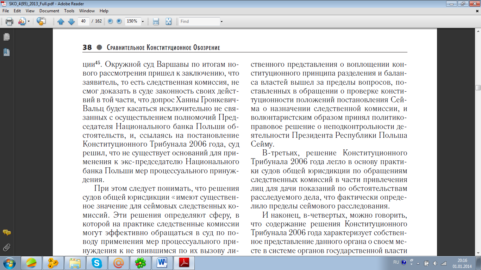Click inside the Find search box
This screenshot has width=481, height=270.
(x=199, y=21)
